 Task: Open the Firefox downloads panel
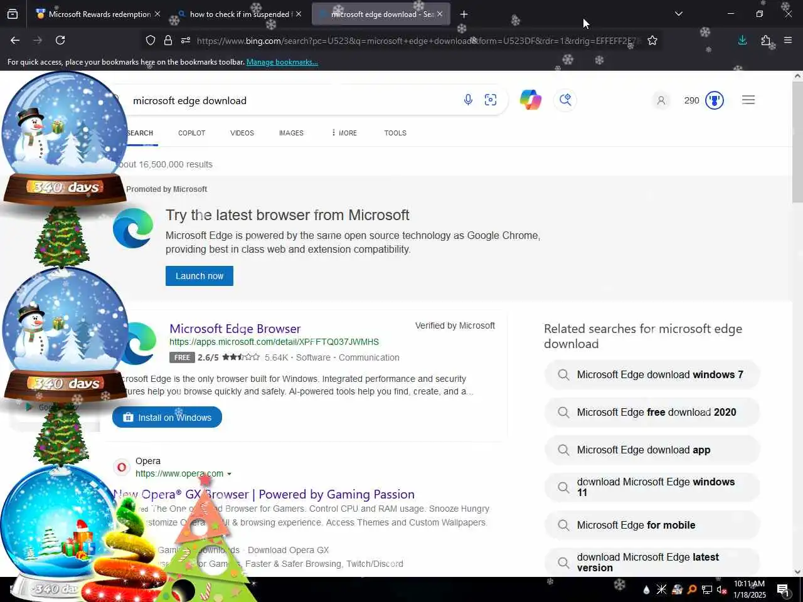[x=742, y=40]
